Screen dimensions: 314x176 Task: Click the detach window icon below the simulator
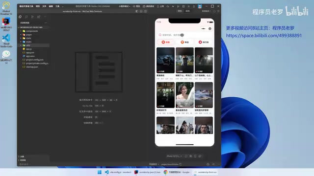click(200, 156)
